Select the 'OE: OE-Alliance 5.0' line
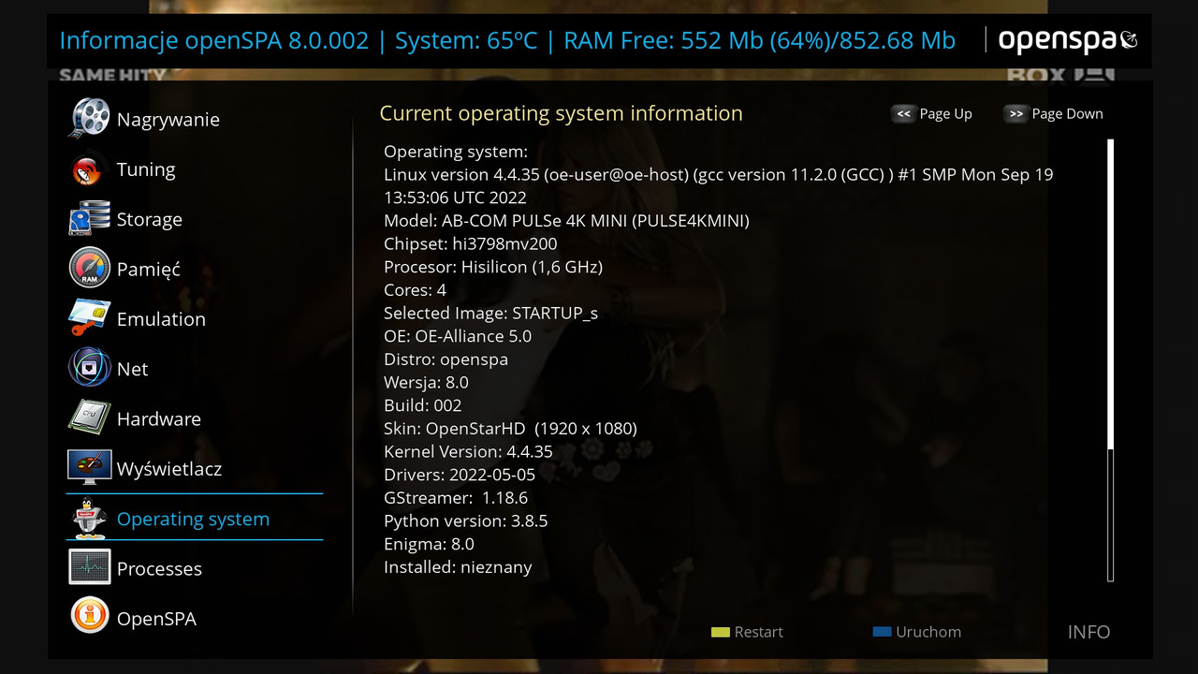 [458, 336]
